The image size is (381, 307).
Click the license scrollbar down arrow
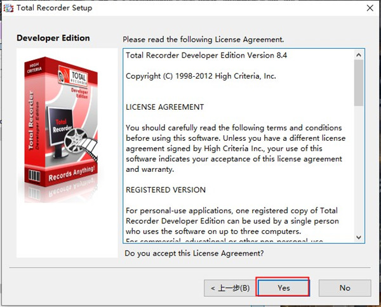359,237
